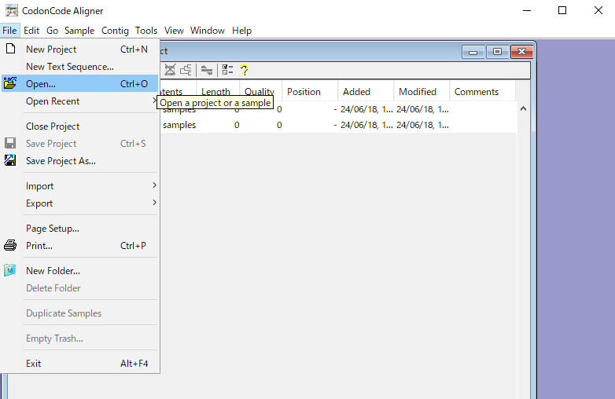Maximize the CodonCode Aligner main window
Viewport: 615px width, 399px height.
tap(562, 10)
